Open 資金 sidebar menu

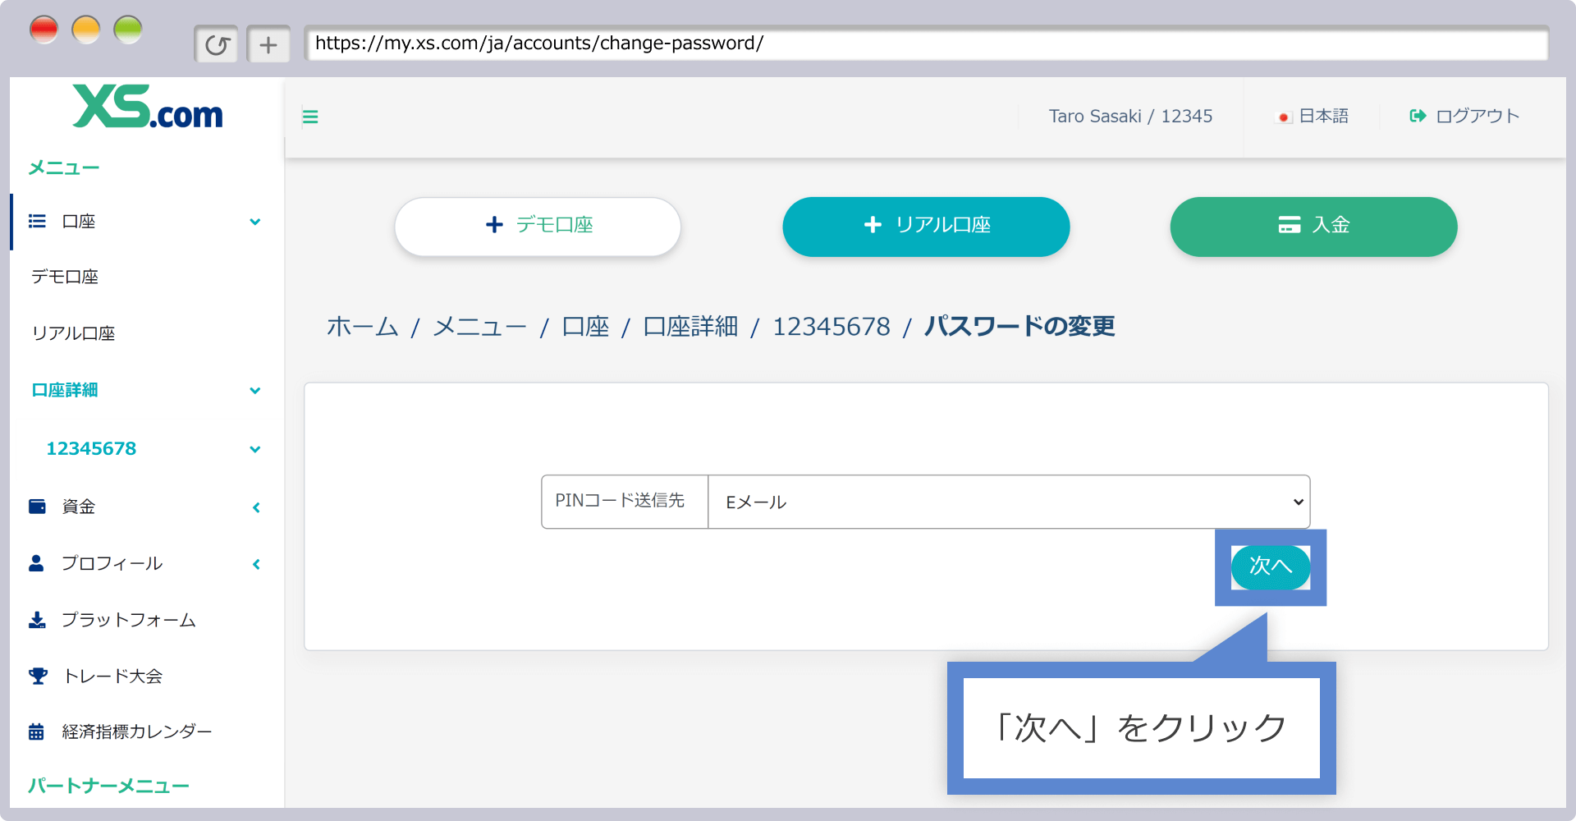(x=79, y=507)
